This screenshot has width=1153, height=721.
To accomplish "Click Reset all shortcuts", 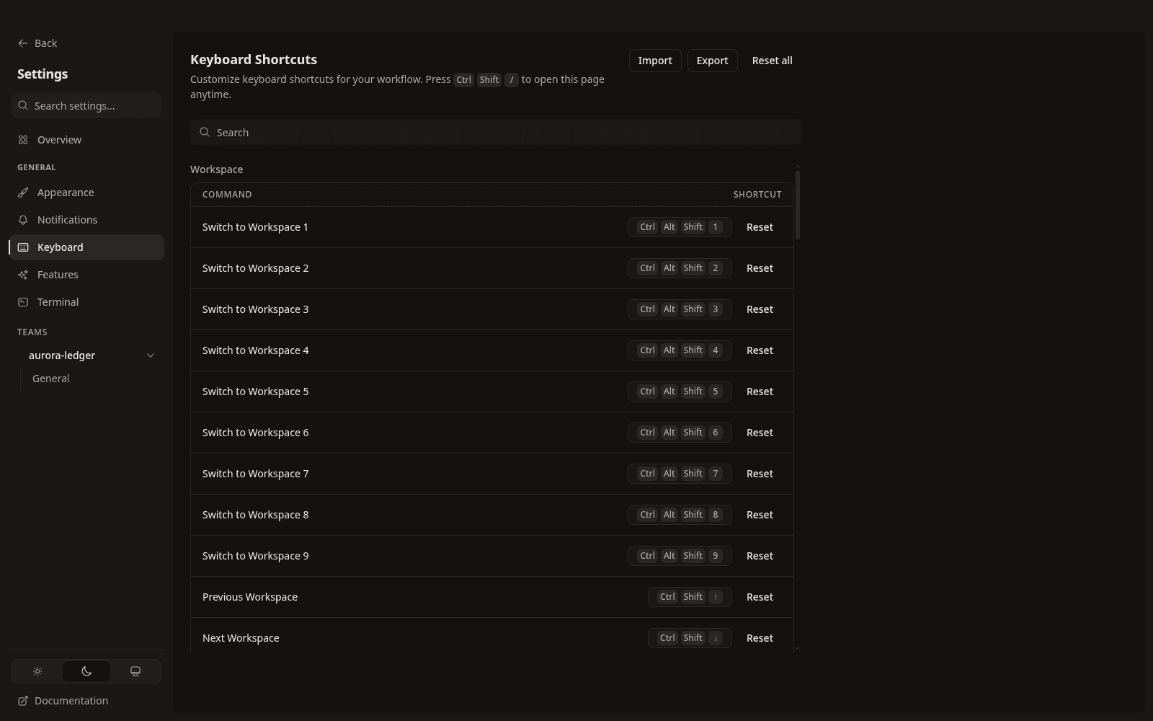I will pyautogui.click(x=772, y=61).
